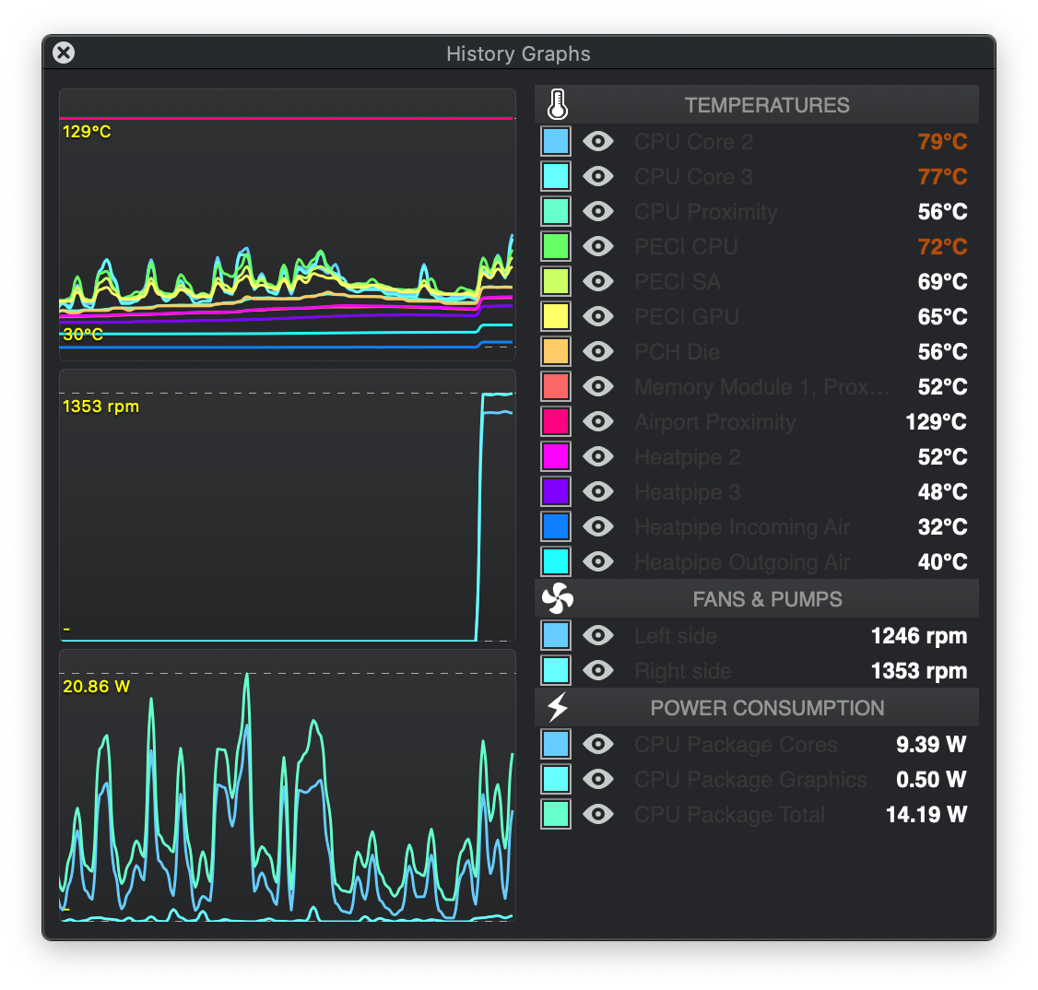Collapse the FANS & PUMPS section header
1038x990 pixels.
point(767,599)
